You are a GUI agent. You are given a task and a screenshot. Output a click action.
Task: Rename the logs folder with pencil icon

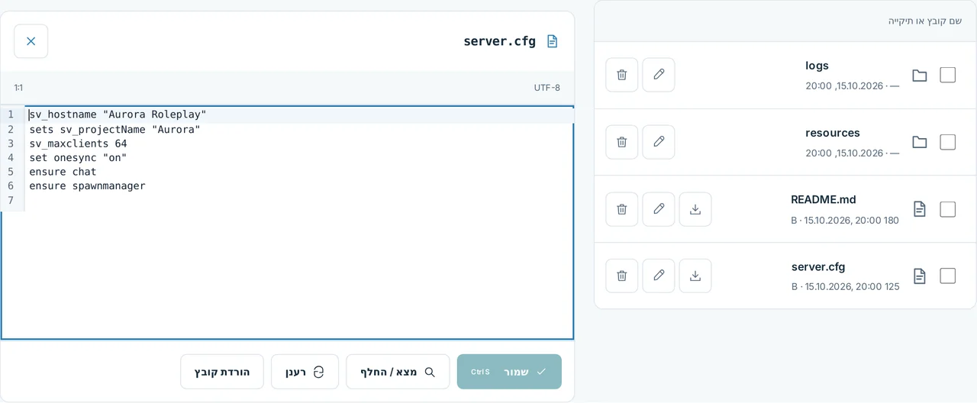coord(659,75)
